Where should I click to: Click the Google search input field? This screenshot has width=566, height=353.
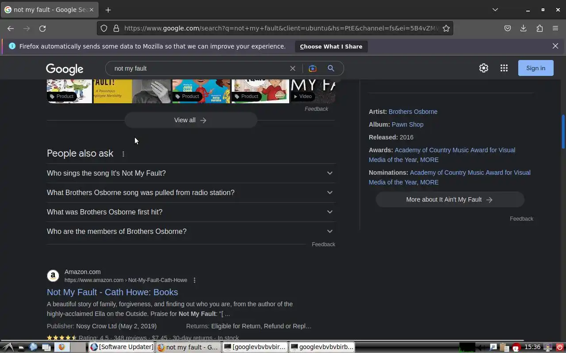199,68
